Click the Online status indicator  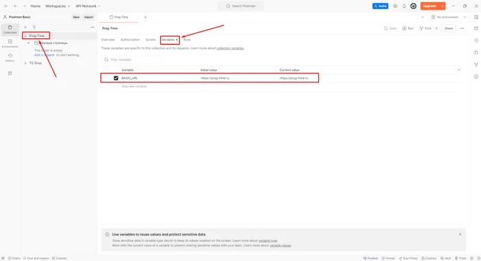[x=14, y=258]
